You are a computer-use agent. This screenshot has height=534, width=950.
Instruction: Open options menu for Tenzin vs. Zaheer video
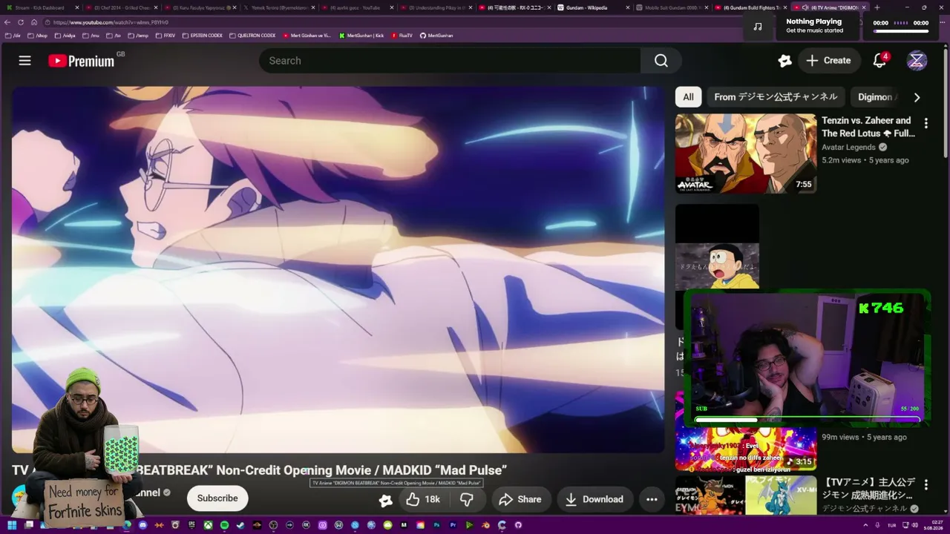(926, 123)
